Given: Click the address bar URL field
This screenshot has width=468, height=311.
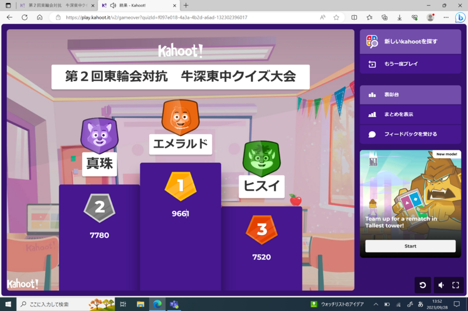Looking at the screenshot, I should click(x=175, y=18).
